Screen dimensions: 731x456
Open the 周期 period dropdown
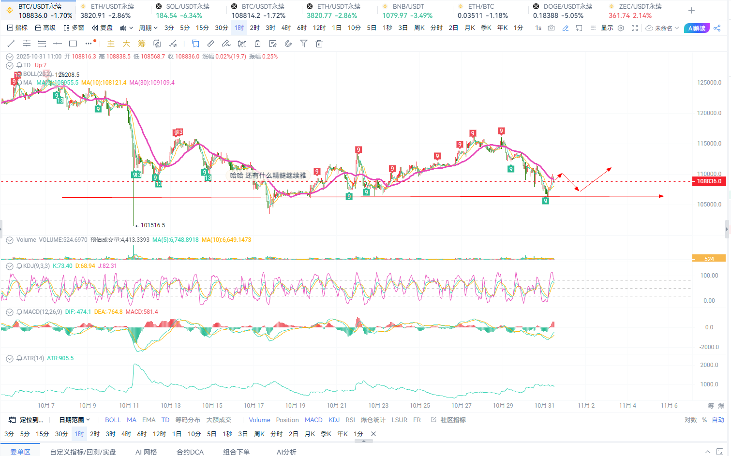[148, 28]
